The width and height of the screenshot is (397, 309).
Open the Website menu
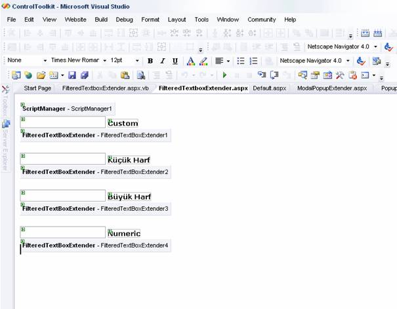(x=75, y=20)
